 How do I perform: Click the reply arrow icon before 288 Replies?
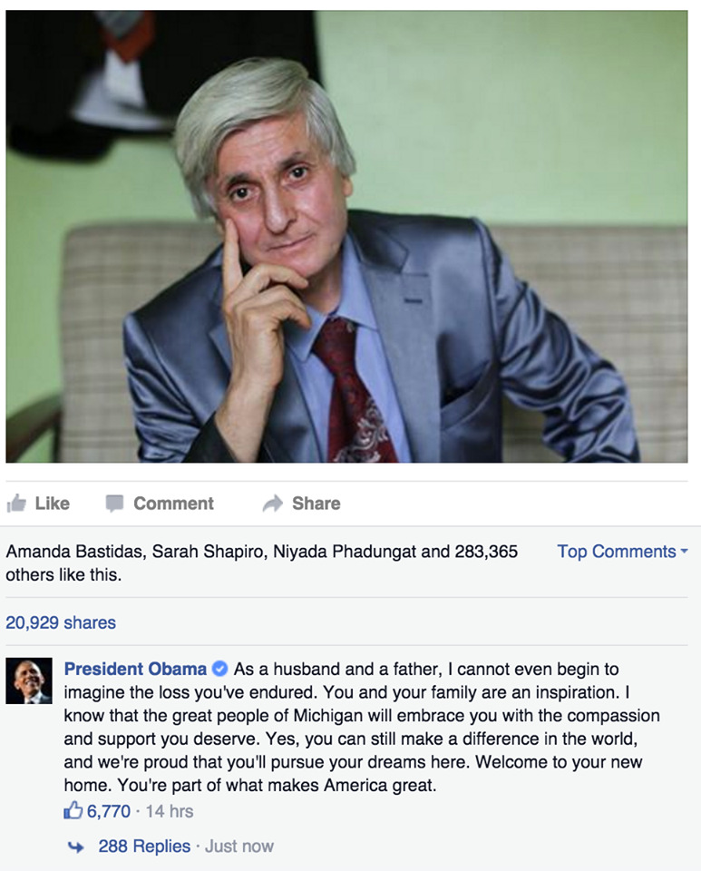pyautogui.click(x=75, y=847)
